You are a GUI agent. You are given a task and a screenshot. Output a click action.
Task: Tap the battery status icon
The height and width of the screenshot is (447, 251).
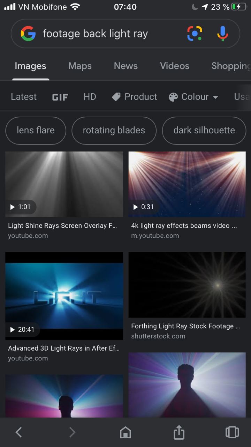pos(239,7)
